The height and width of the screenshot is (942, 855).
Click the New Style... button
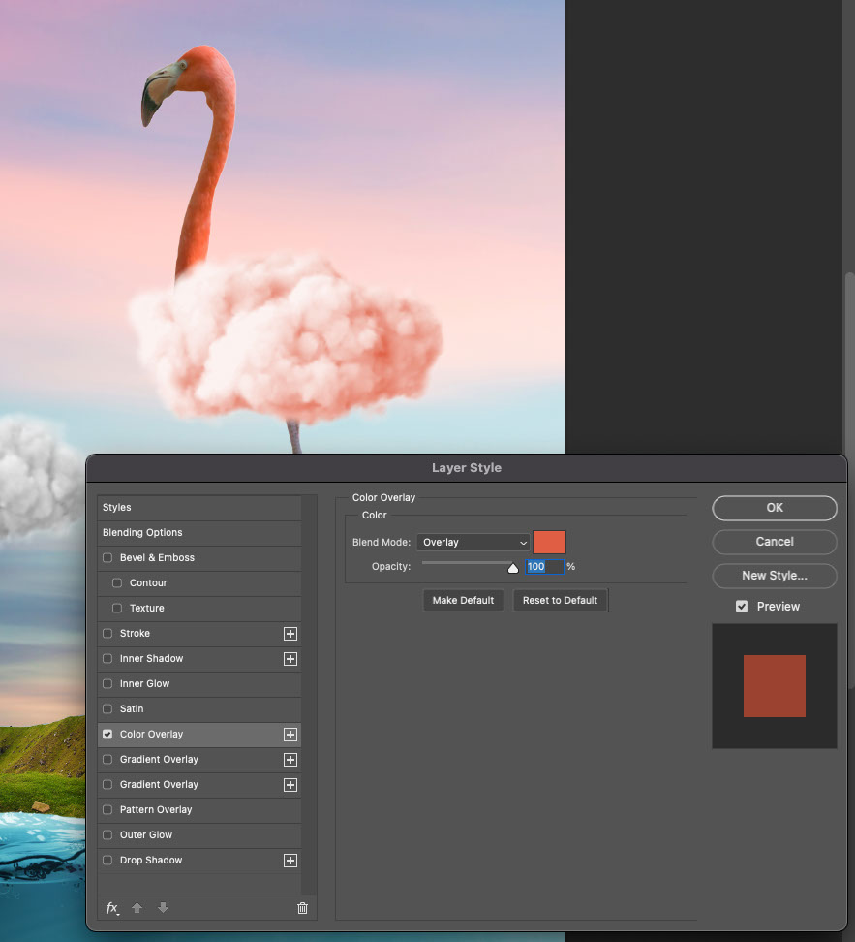tap(774, 576)
